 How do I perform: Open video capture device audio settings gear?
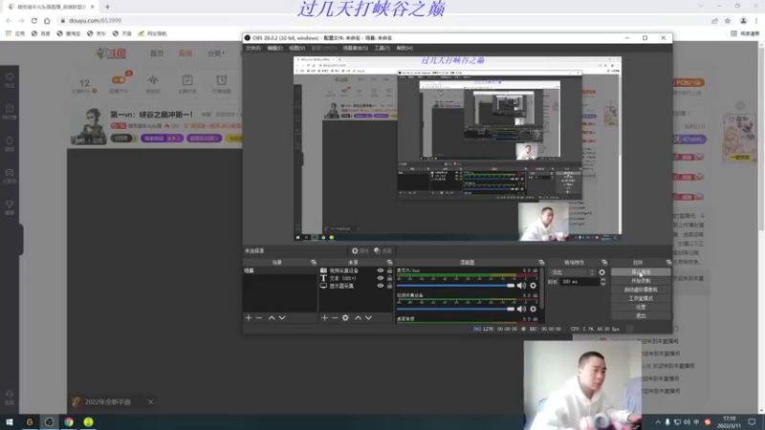[533, 309]
